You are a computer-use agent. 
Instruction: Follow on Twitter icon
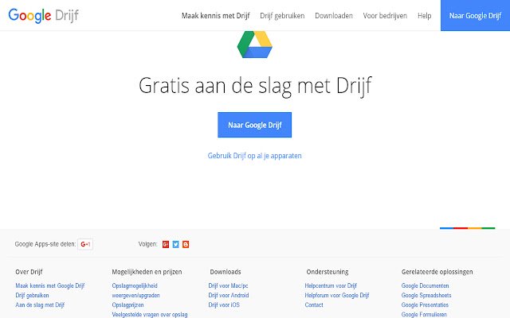175,244
